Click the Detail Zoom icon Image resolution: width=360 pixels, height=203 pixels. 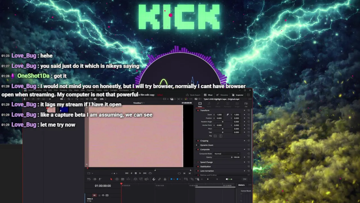coord(192,179)
